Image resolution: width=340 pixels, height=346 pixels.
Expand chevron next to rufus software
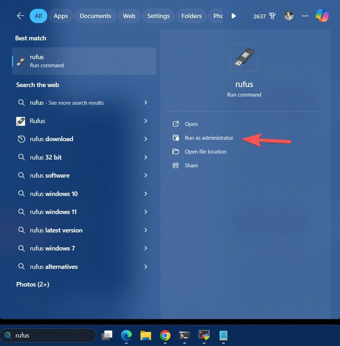[145, 175]
